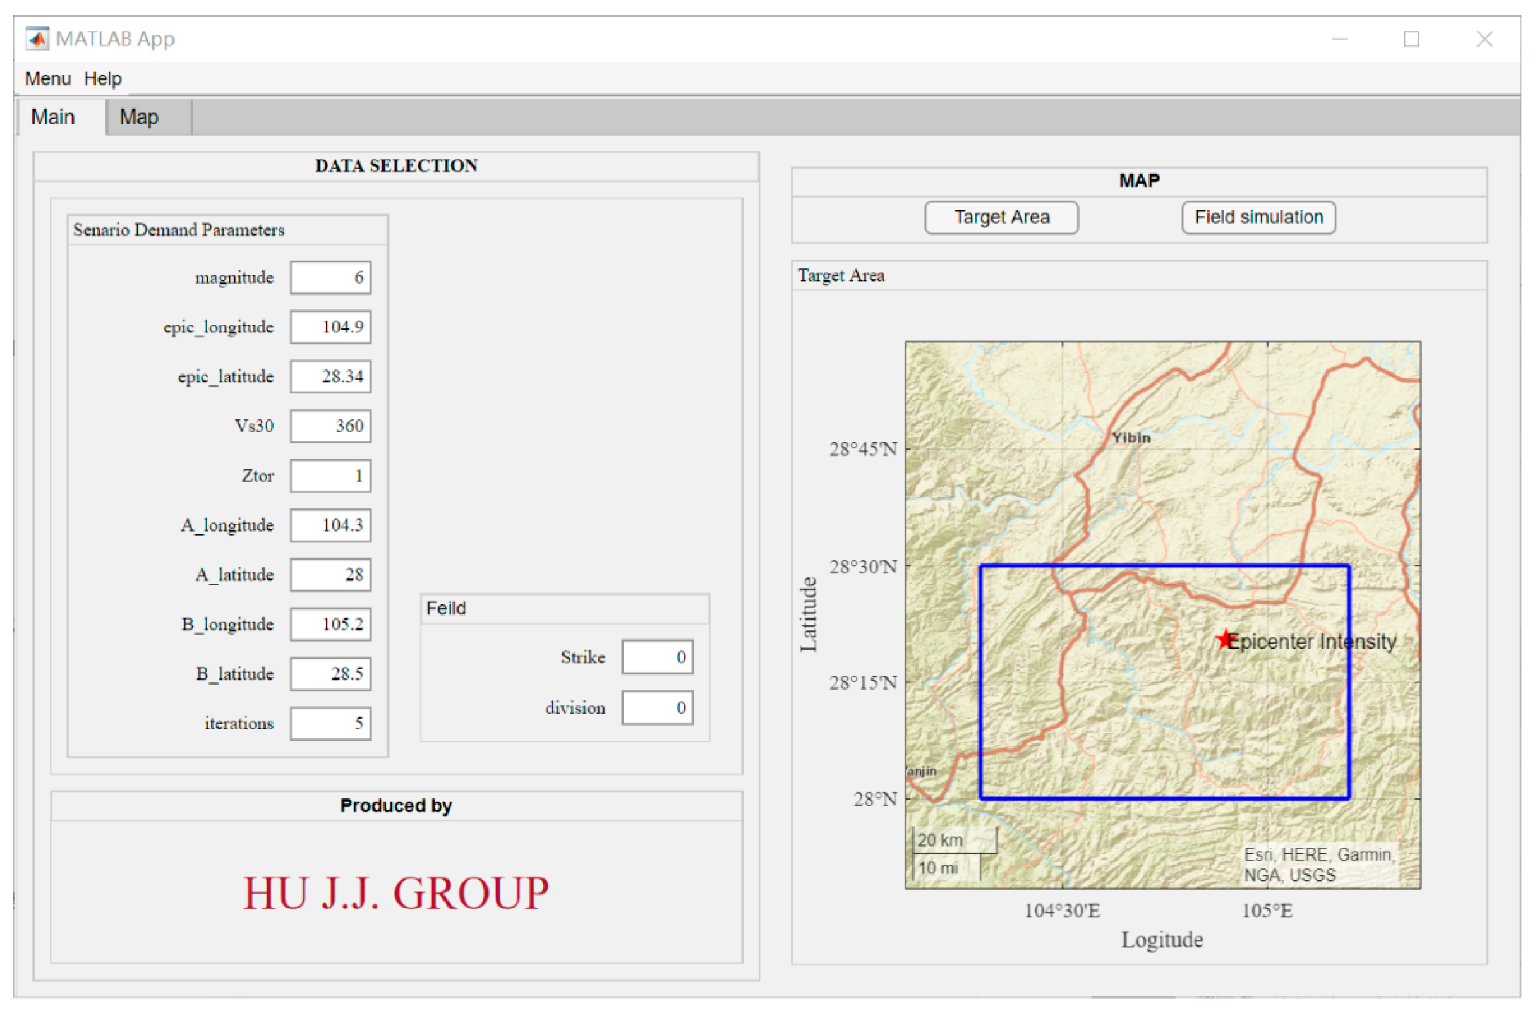Open the Menu menu
This screenshot has width=1537, height=1013.
[47, 79]
